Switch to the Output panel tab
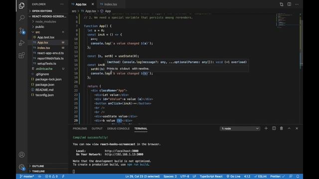 point(97,128)
